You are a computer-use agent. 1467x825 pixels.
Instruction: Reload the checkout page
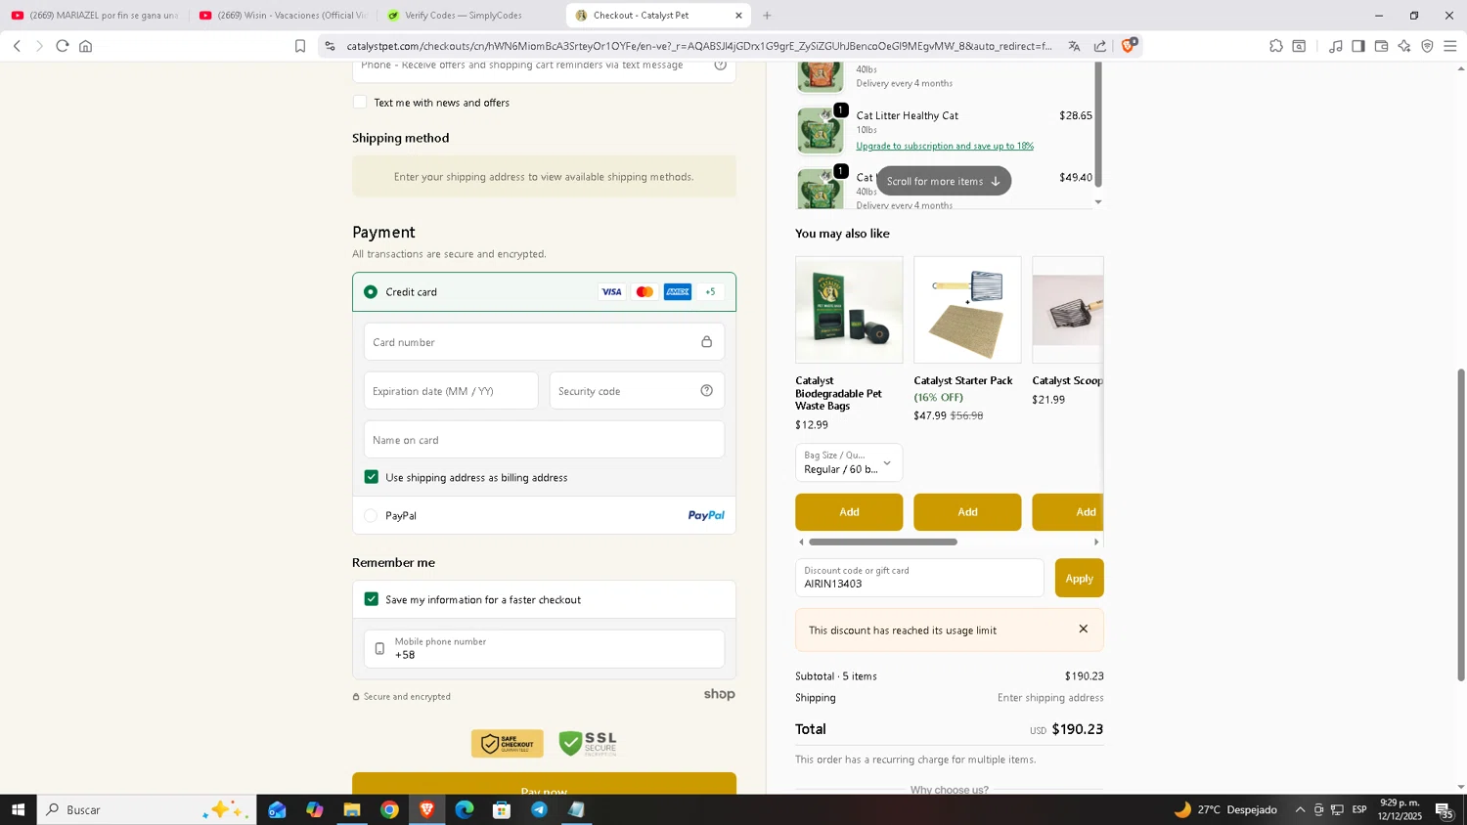(x=63, y=46)
